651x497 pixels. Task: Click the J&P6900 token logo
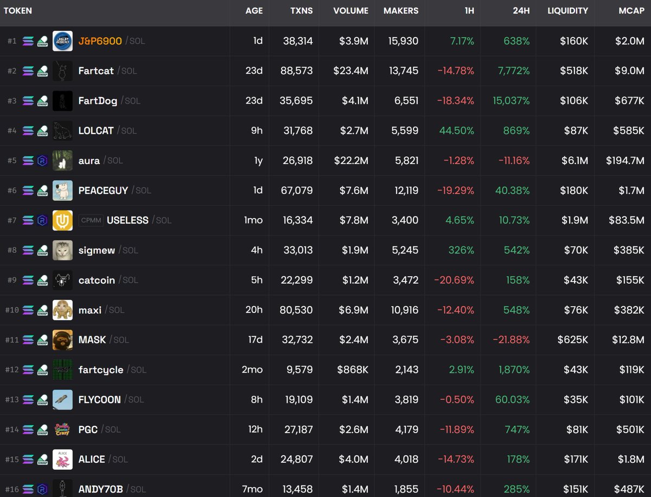point(62,41)
